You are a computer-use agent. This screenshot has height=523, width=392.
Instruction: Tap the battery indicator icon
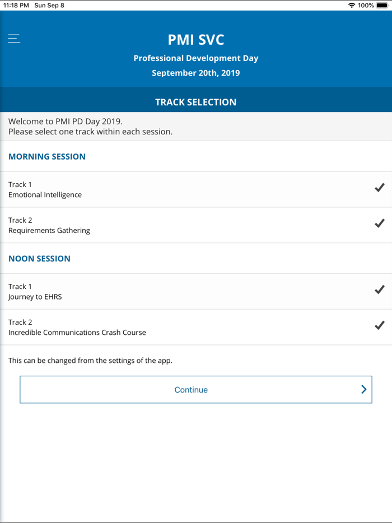click(x=382, y=5)
